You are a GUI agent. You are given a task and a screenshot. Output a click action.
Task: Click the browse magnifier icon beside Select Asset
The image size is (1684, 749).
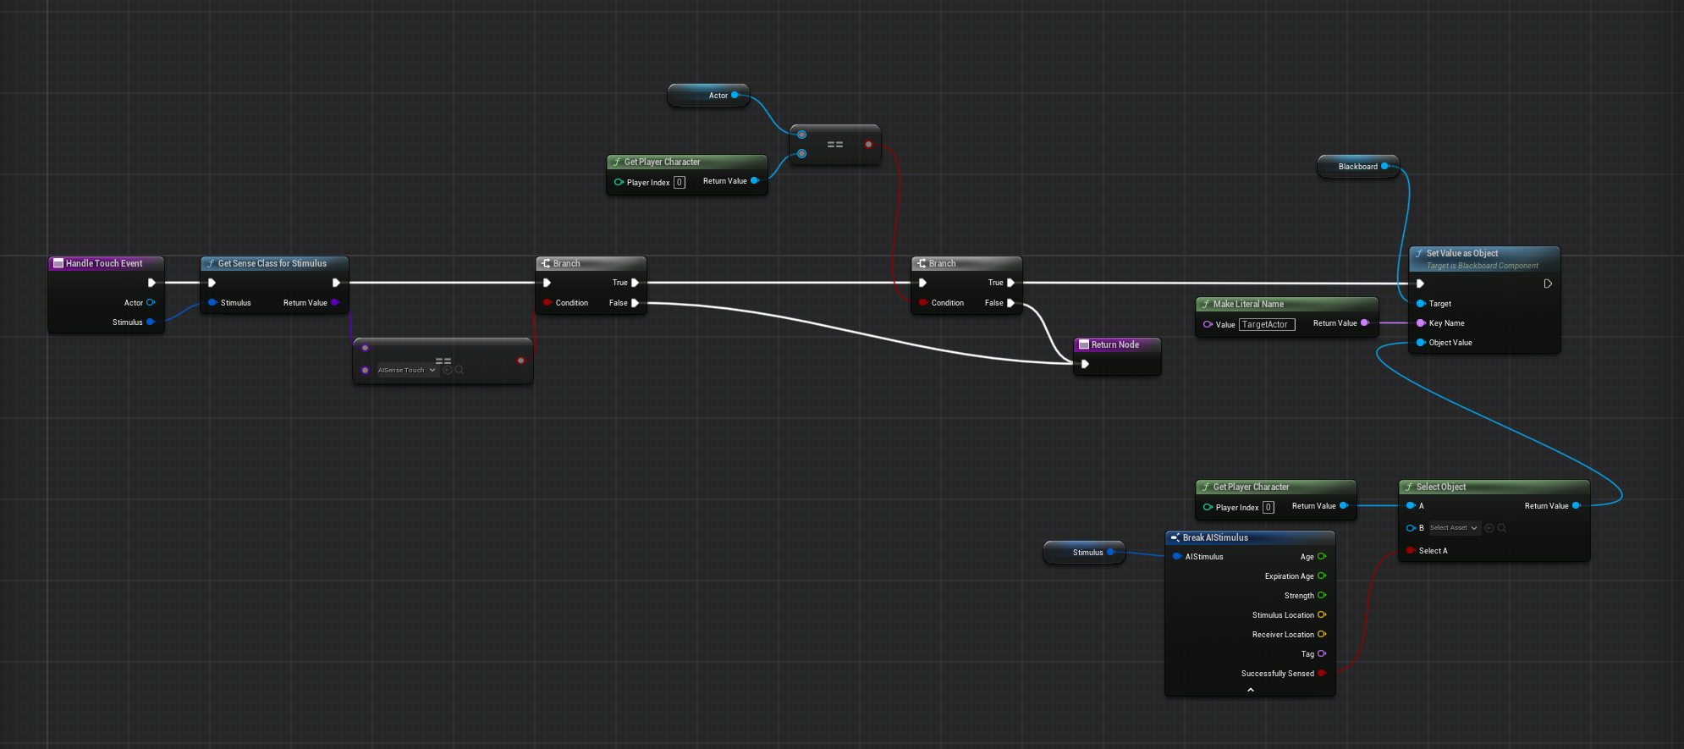tap(1502, 528)
